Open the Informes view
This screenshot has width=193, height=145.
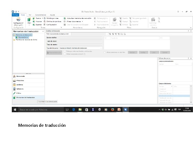[28, 89]
